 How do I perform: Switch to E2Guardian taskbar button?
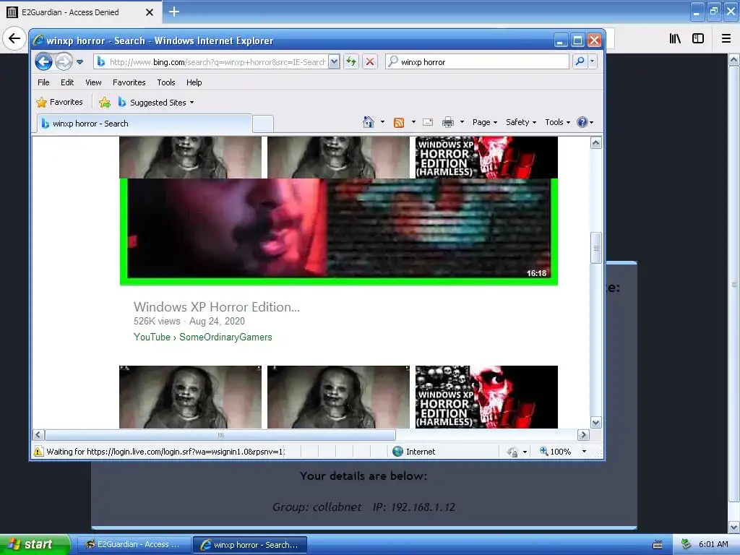point(134,545)
